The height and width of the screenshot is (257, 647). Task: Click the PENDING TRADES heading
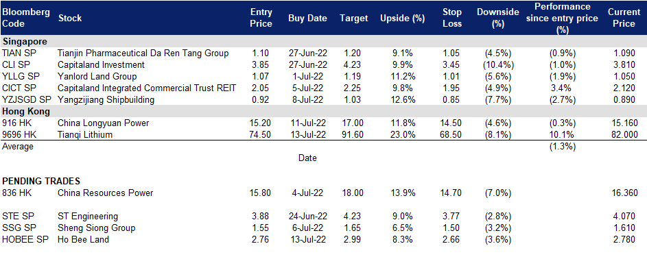point(41,181)
